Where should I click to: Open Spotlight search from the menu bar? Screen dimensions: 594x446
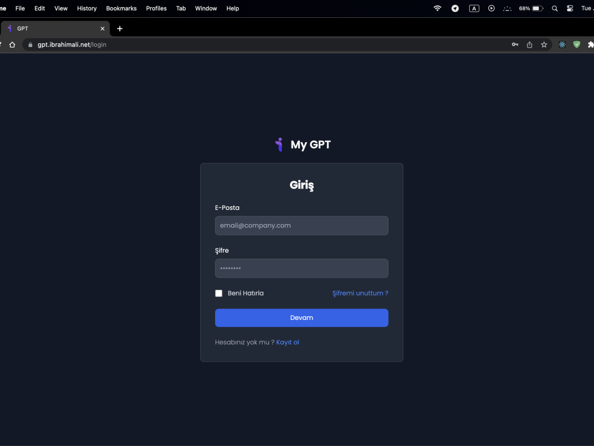tap(554, 8)
